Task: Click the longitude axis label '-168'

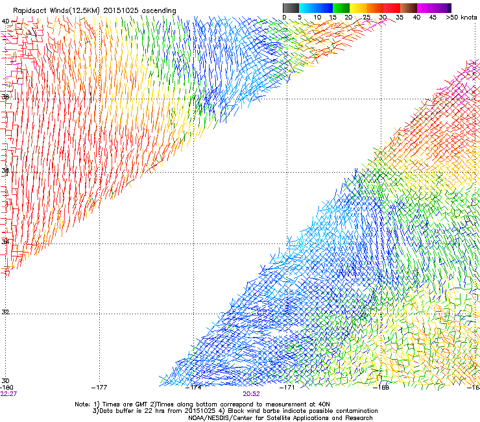Action: point(381,387)
